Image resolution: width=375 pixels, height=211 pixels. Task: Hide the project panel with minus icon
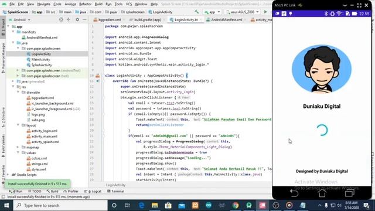(x=84, y=19)
